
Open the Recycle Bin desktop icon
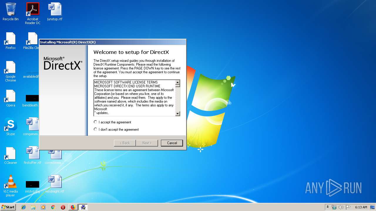tap(11, 12)
